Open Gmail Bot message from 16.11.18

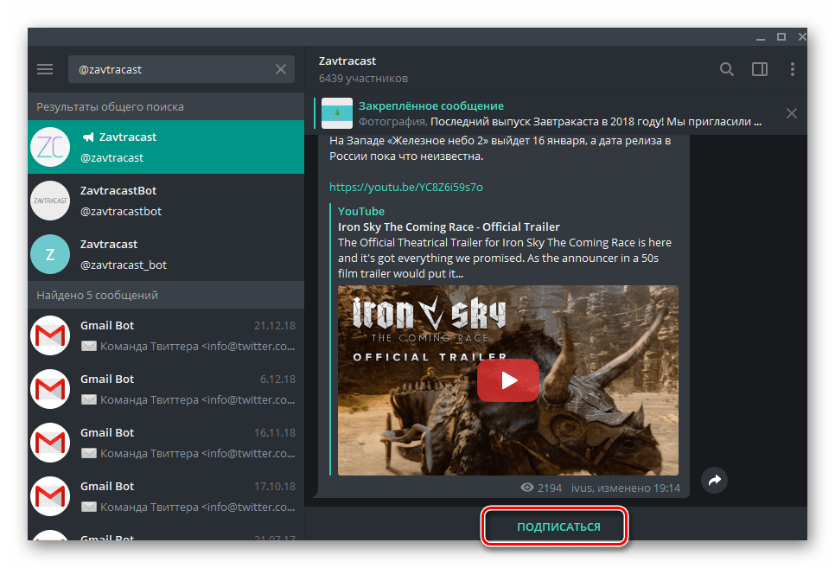[x=166, y=443]
